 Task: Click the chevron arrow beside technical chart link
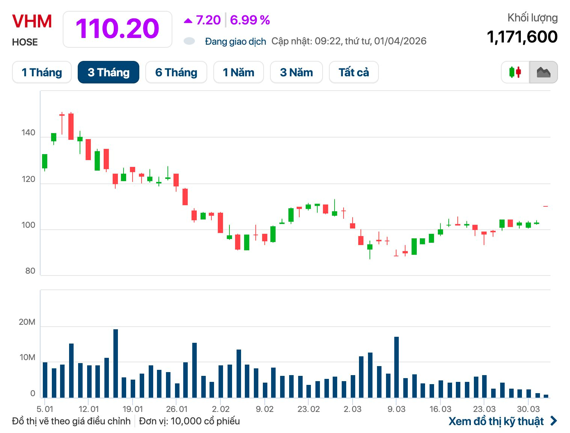tap(554, 421)
